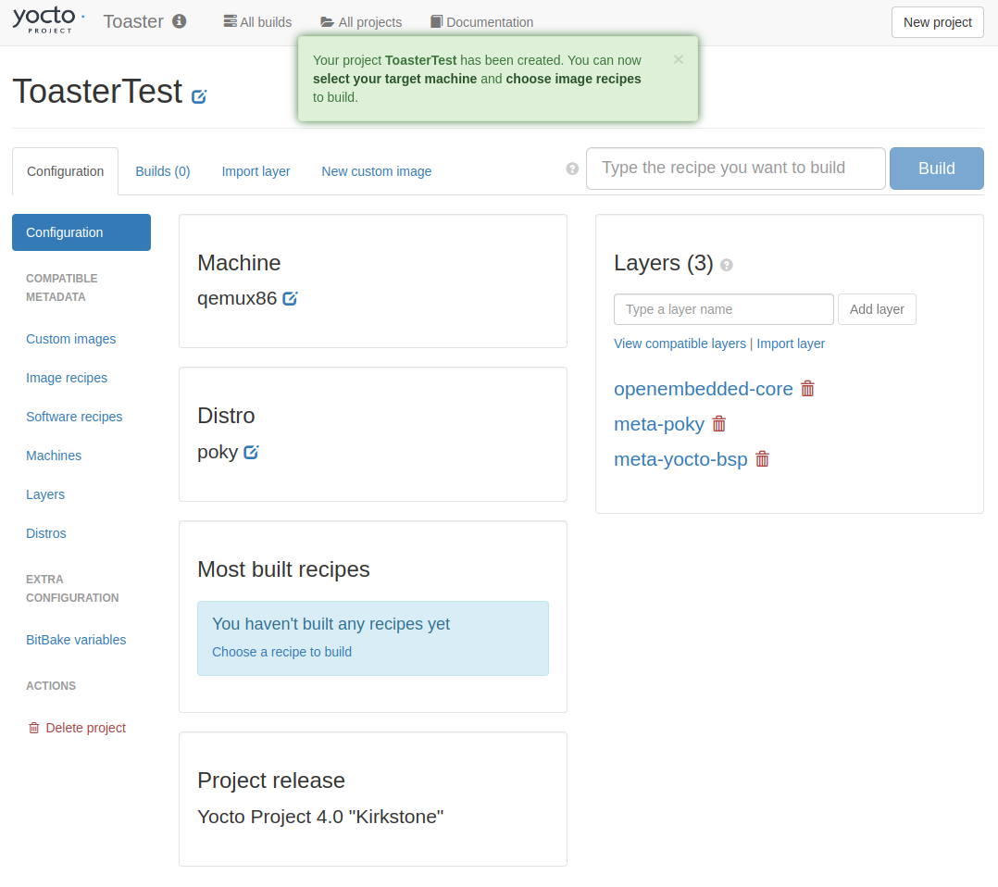Viewport: 998px width, 887px height.
Task: Switch to Builds (0) tab
Action: coord(163,171)
